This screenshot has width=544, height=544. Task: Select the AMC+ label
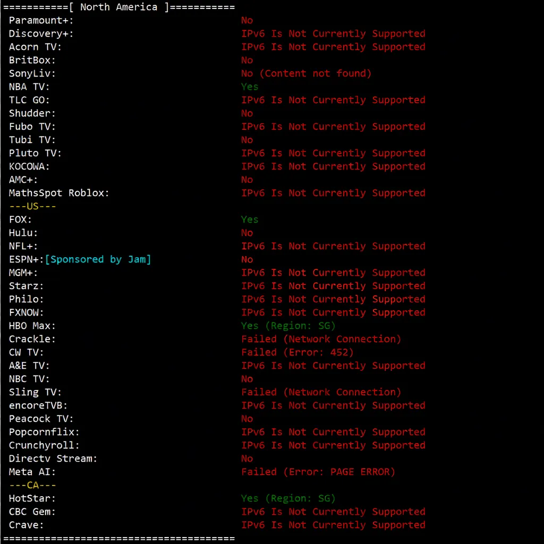[x=23, y=180]
